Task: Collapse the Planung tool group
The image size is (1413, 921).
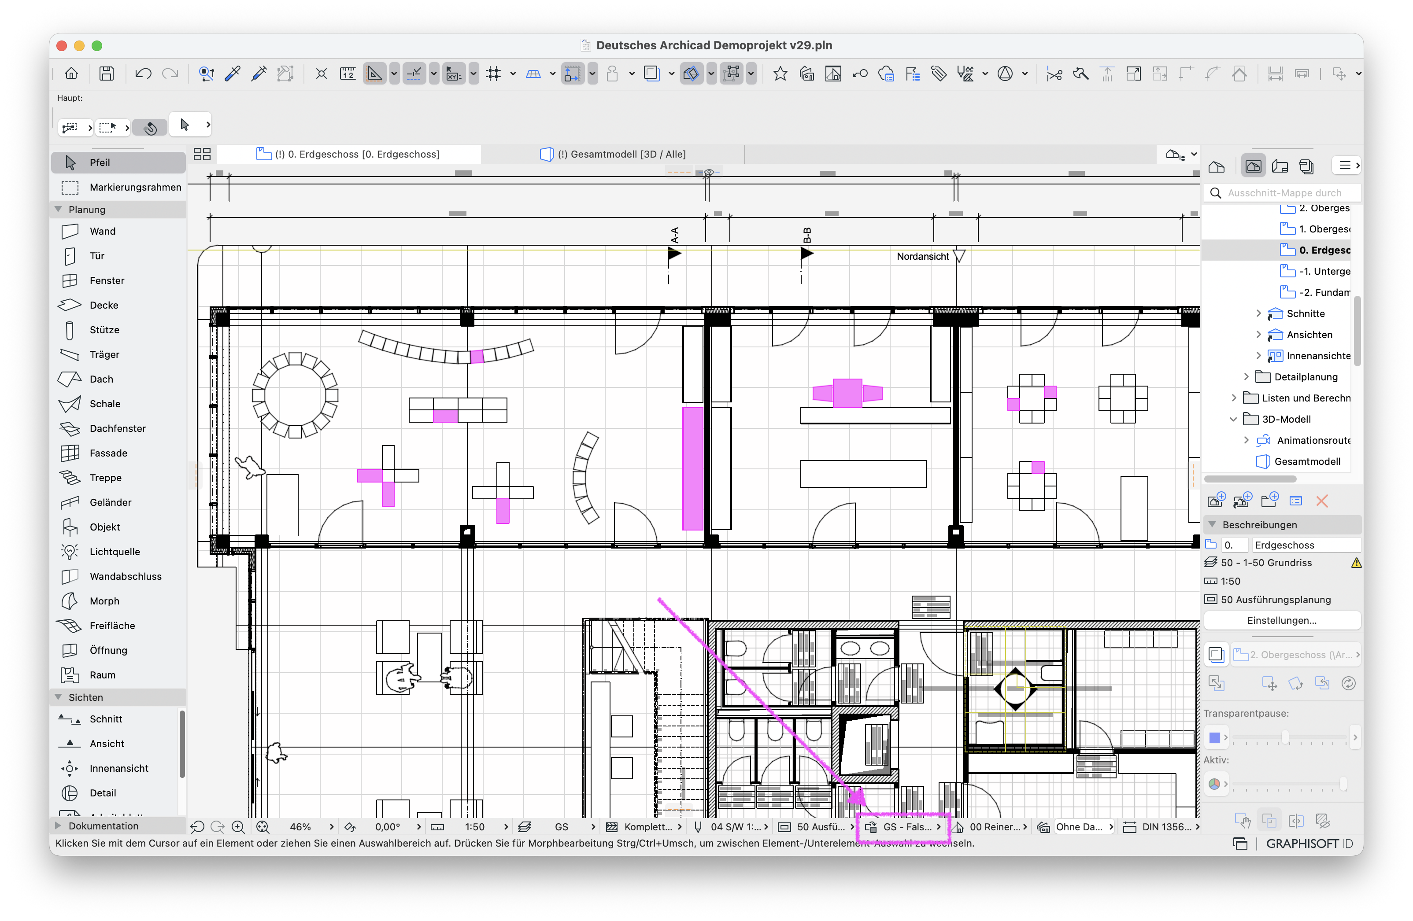Action: coord(58,210)
